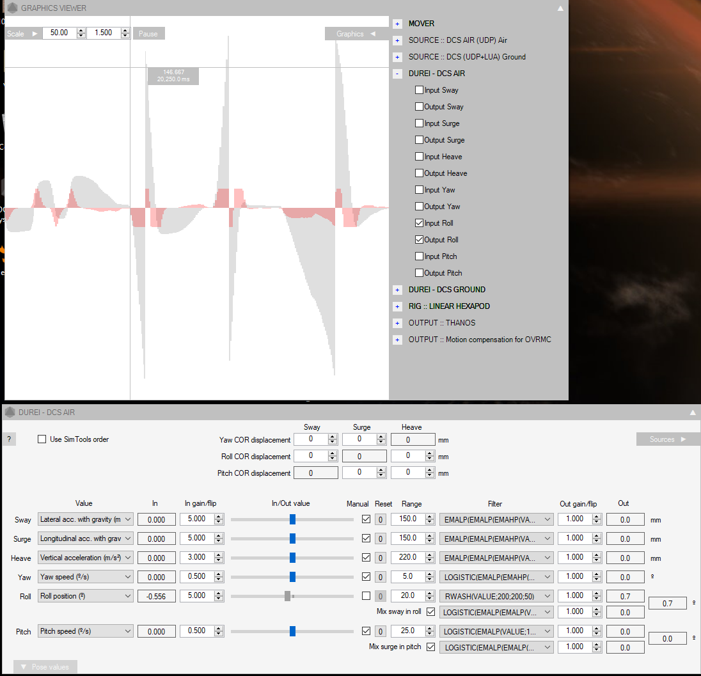Expand SOURCE :: DCS AIR (UDP) Air section
701x676 pixels.
[397, 41]
